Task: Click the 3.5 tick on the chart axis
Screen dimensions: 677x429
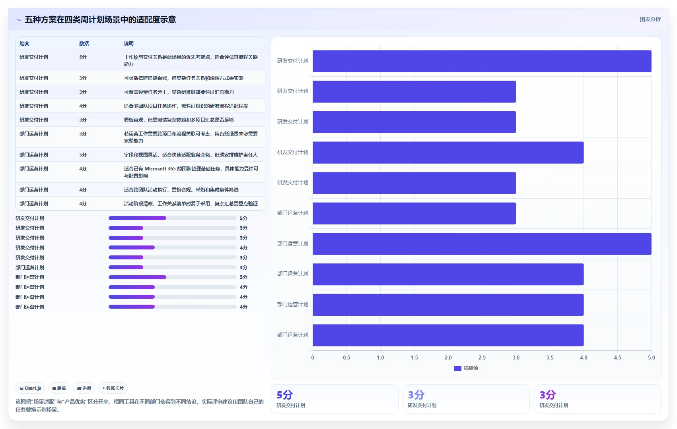Action: (550, 357)
